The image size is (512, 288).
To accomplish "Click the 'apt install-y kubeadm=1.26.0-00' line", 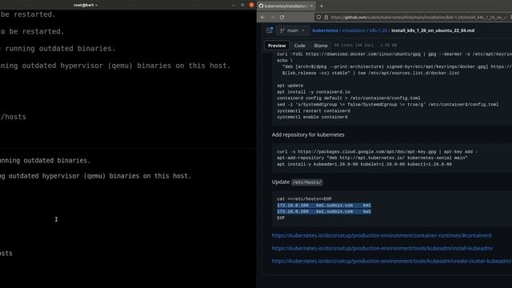I will click(365, 164).
